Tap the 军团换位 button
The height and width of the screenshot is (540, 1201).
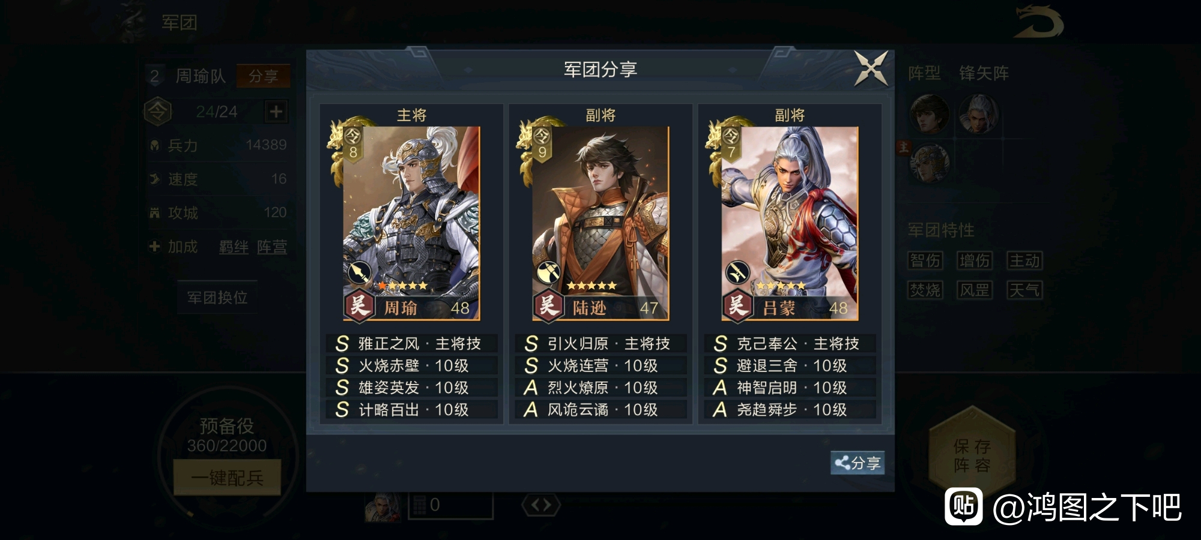pos(217,298)
